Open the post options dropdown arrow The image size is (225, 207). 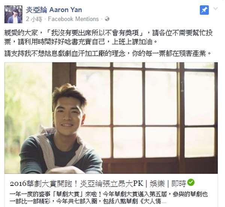(x=215, y=9)
